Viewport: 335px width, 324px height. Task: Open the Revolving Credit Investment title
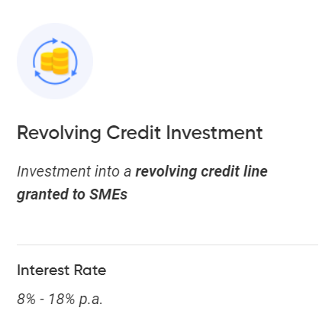coord(140,133)
